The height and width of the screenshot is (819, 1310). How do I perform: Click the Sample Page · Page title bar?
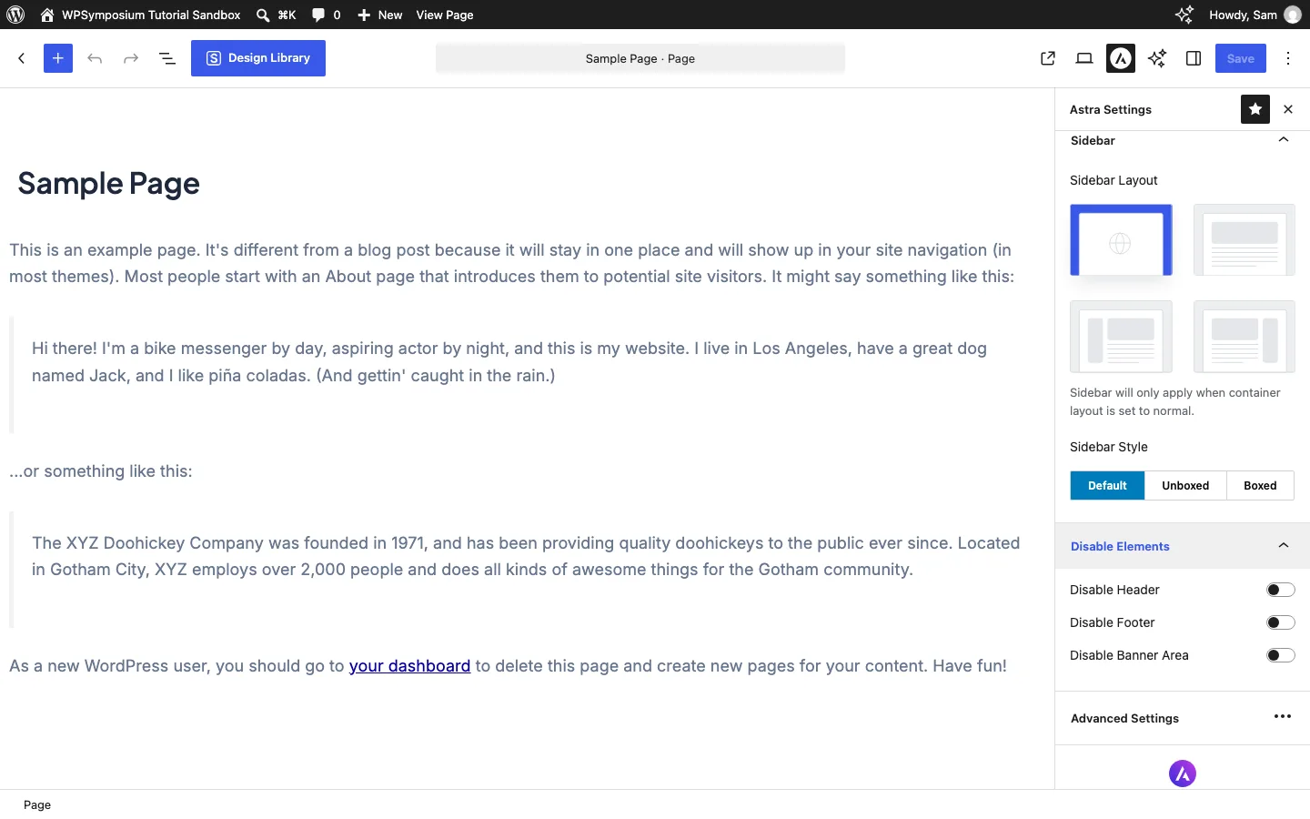640,58
